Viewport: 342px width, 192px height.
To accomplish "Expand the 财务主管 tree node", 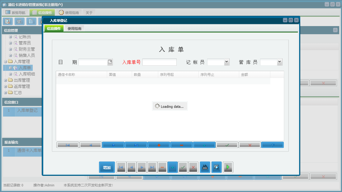I will point(10,49).
